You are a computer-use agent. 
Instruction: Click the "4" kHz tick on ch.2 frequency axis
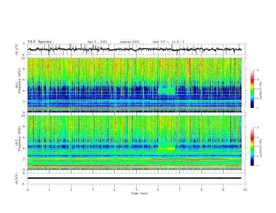point(25,148)
